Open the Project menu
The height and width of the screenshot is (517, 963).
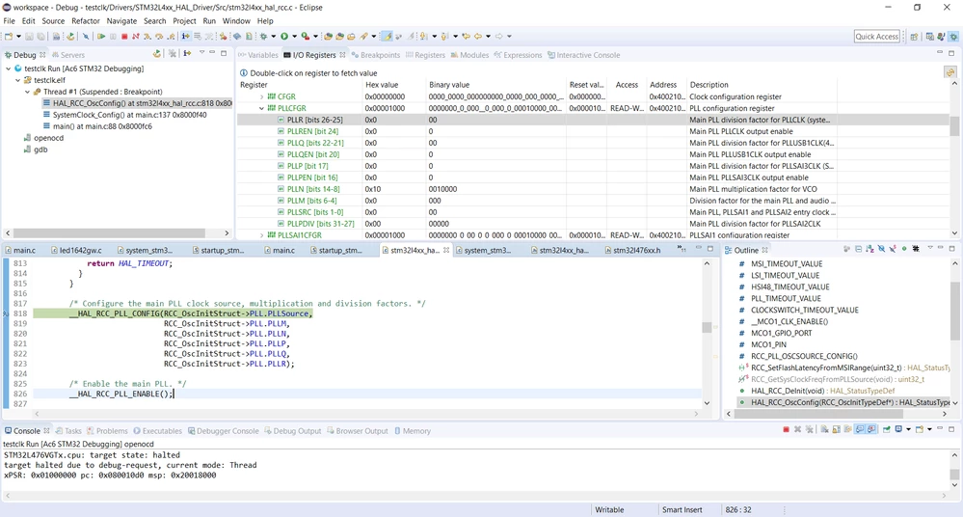coord(184,21)
